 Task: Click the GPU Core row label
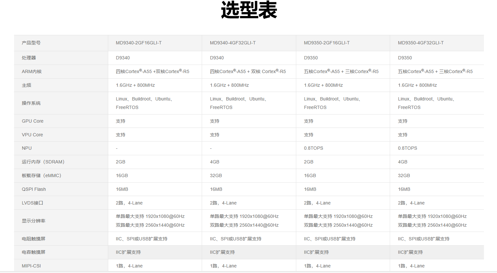tap(33, 121)
